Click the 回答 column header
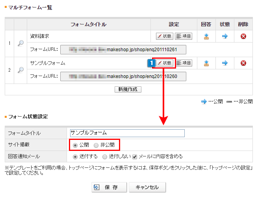 (x=206, y=24)
